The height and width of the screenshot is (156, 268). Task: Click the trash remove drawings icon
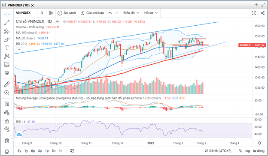click(x=7, y=141)
